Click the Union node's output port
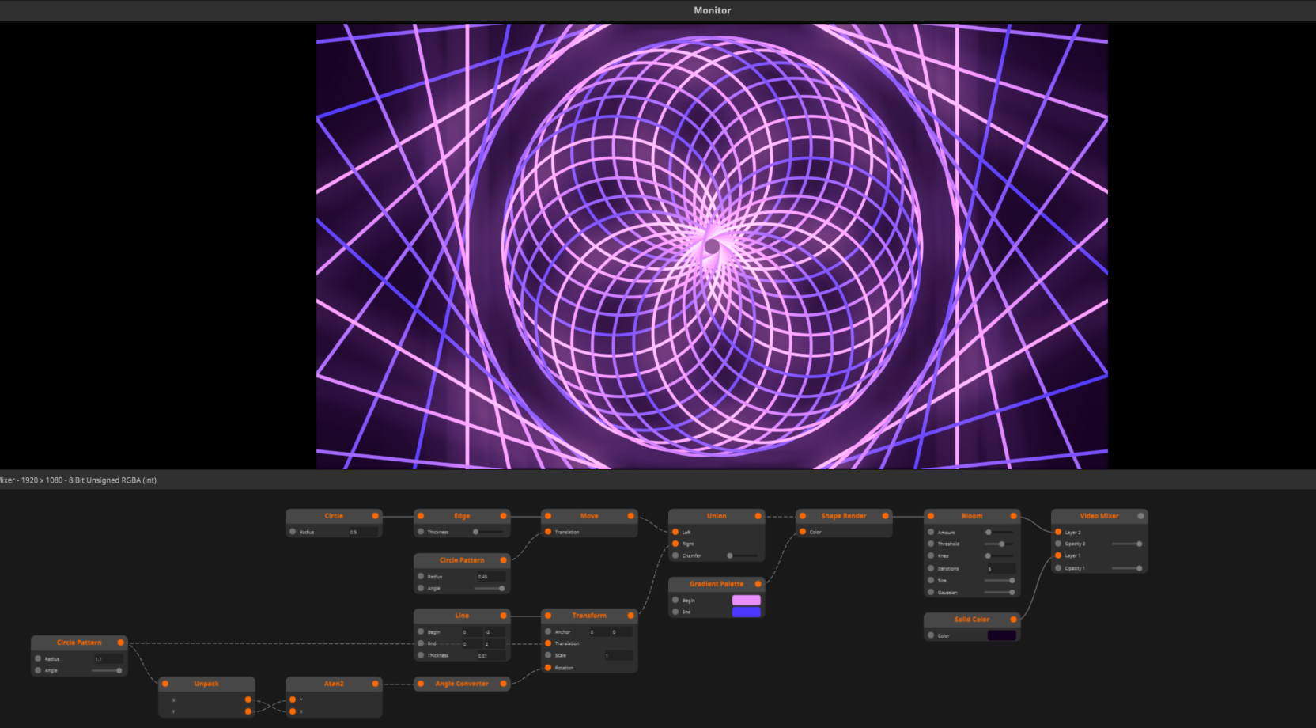1316x728 pixels. click(x=758, y=516)
